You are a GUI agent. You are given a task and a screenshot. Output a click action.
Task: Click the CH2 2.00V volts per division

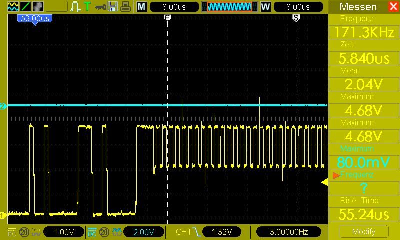[144, 232]
